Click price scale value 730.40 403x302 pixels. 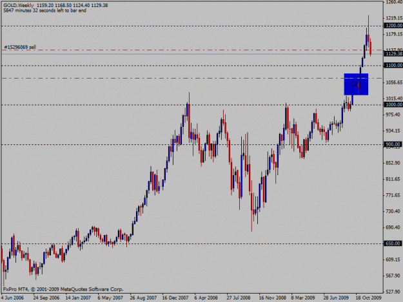tap(393, 211)
